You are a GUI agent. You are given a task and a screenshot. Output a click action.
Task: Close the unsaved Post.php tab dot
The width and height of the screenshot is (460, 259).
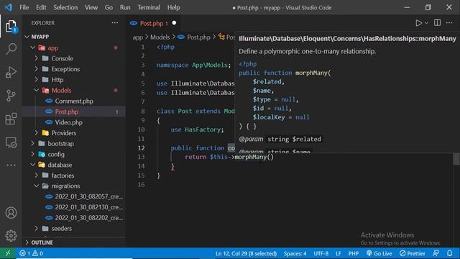(x=174, y=23)
